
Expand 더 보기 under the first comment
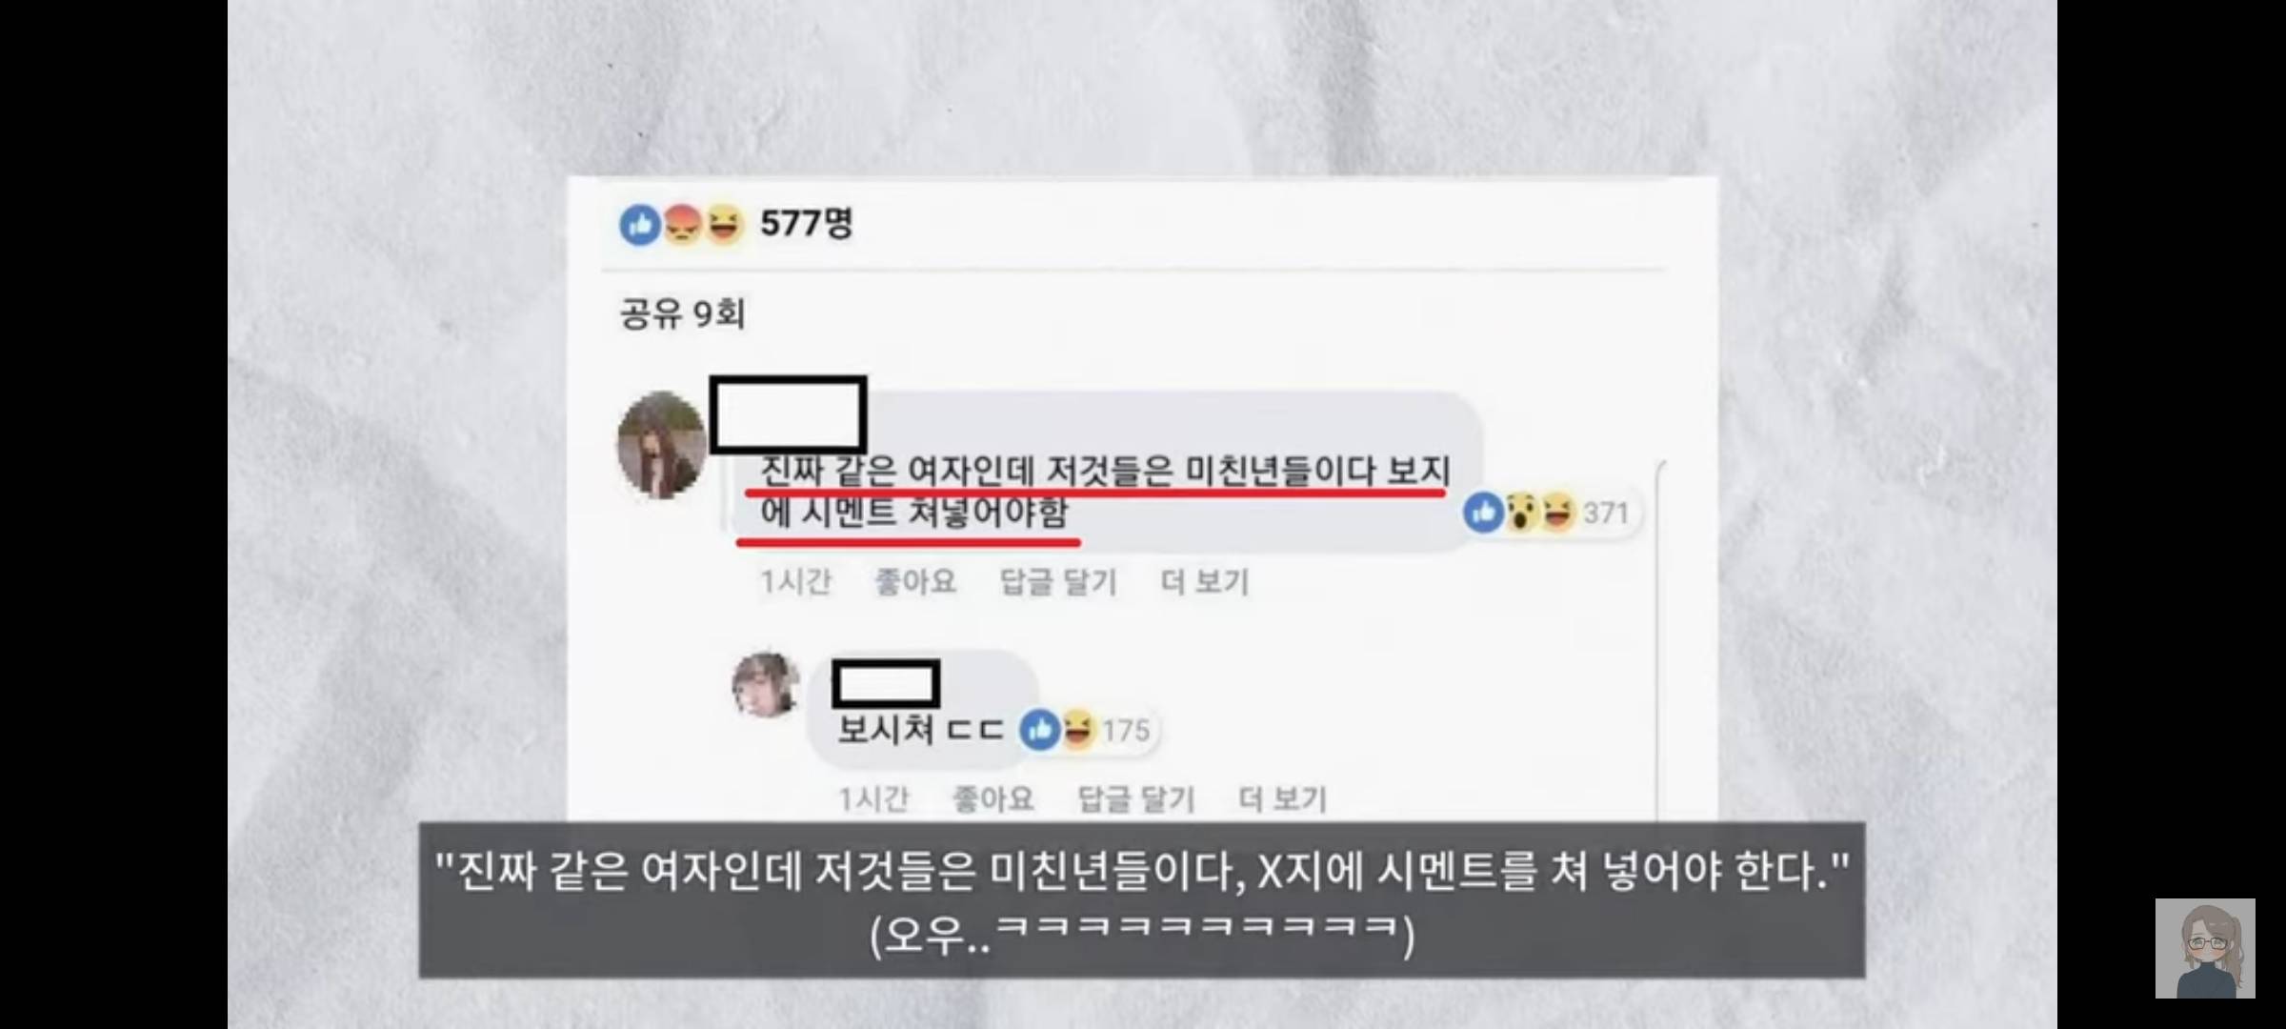[x=1205, y=581]
